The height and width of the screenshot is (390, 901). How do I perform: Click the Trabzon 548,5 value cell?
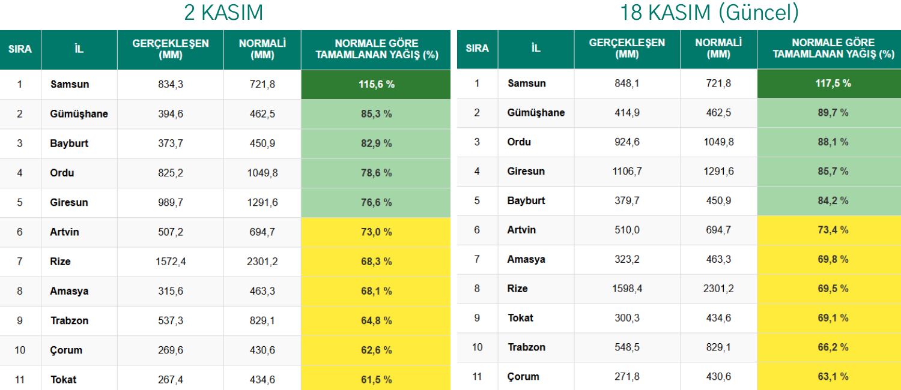tap(627, 347)
